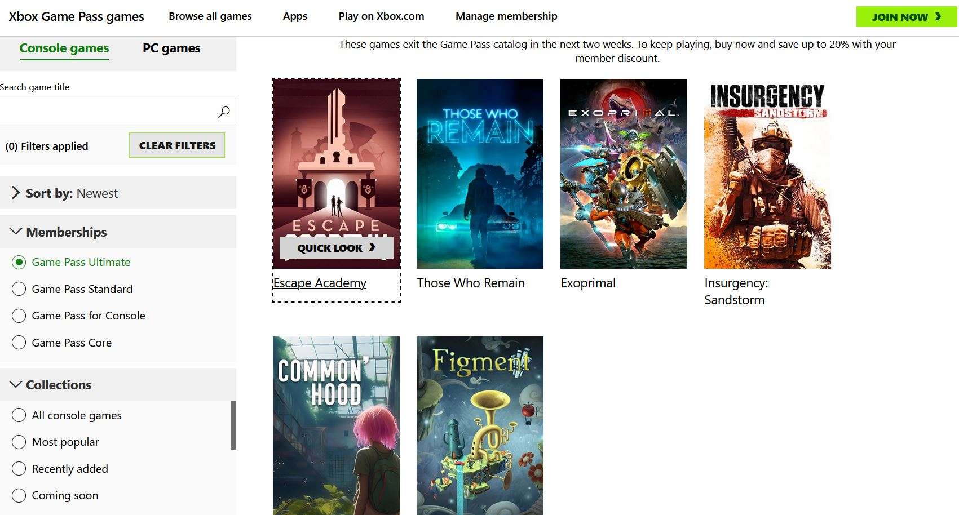
Task: Expand the Sort by Newest section
Action: click(x=118, y=193)
